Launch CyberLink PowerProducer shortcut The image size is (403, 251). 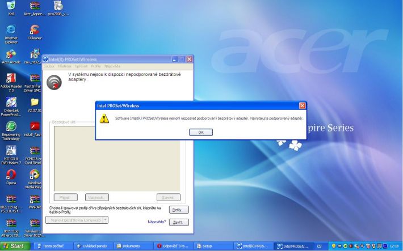pyautogui.click(x=11, y=107)
